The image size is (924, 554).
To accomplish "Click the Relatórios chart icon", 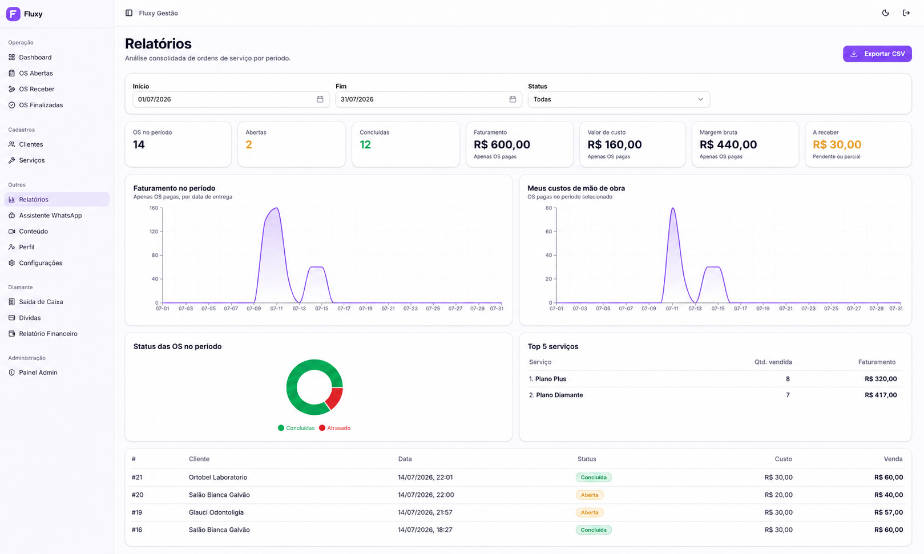I will click(12, 200).
